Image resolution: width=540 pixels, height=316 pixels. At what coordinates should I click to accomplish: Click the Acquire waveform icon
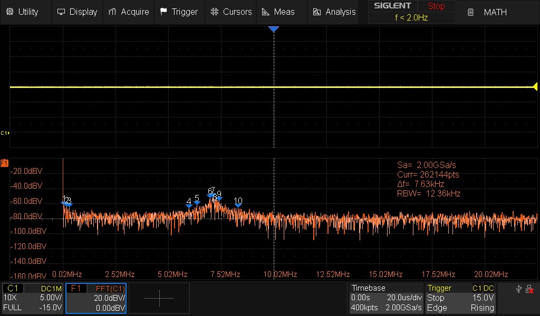pyautogui.click(x=112, y=12)
